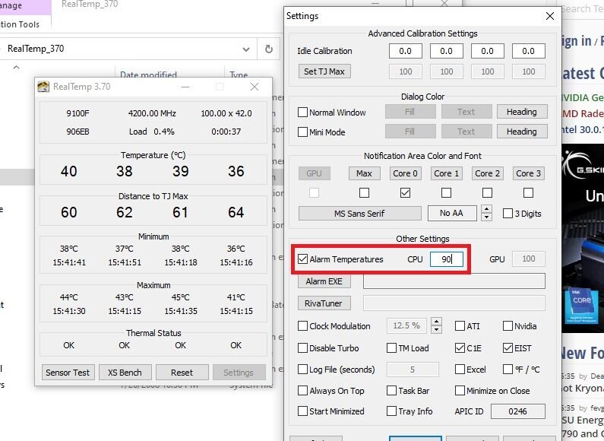
Task: Expand the RealTemp_370 address bar dropdown
Action: point(245,49)
